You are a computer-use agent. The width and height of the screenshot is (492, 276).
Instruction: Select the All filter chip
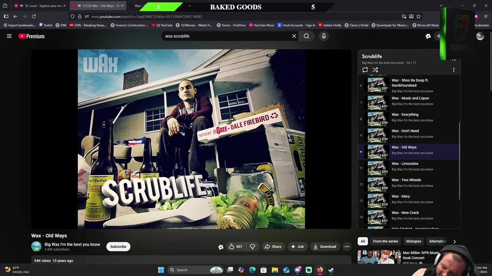coord(362,241)
